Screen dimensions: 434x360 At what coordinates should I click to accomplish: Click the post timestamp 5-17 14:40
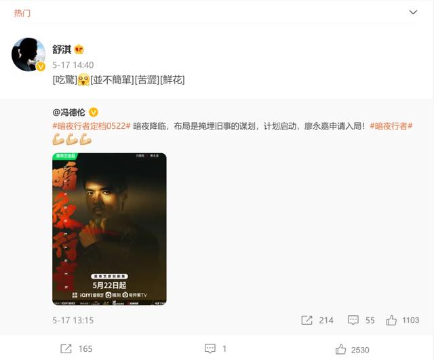click(x=73, y=65)
